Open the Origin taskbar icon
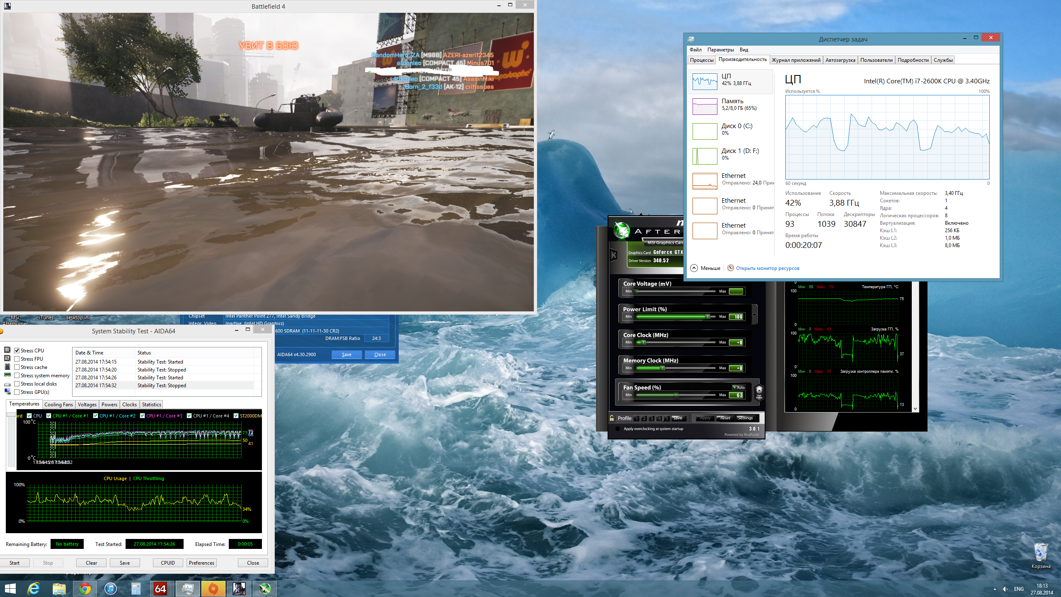This screenshot has width=1061, height=597. [213, 588]
